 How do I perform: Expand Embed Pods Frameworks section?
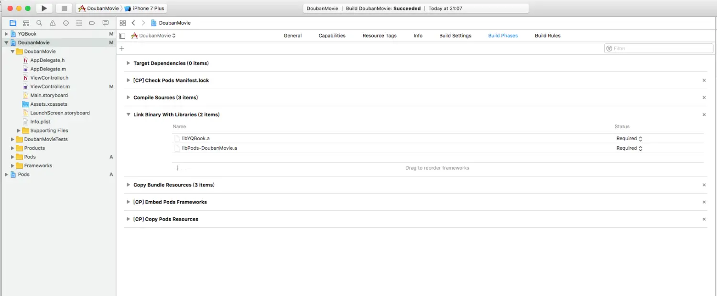[128, 202]
